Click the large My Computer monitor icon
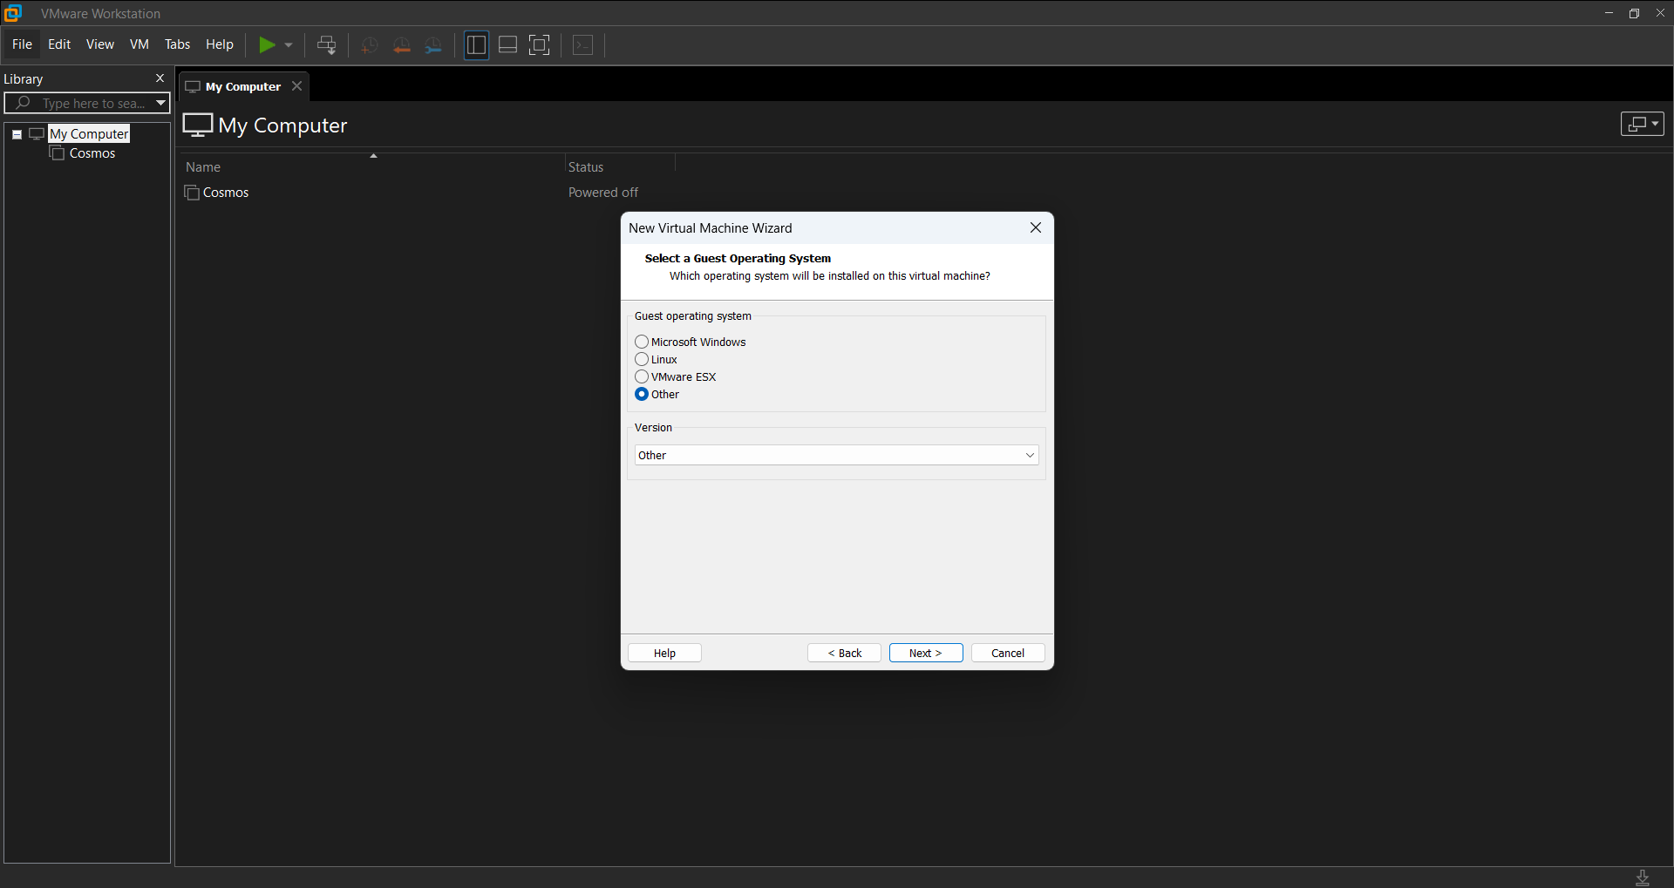This screenshot has height=888, width=1674. (198, 125)
